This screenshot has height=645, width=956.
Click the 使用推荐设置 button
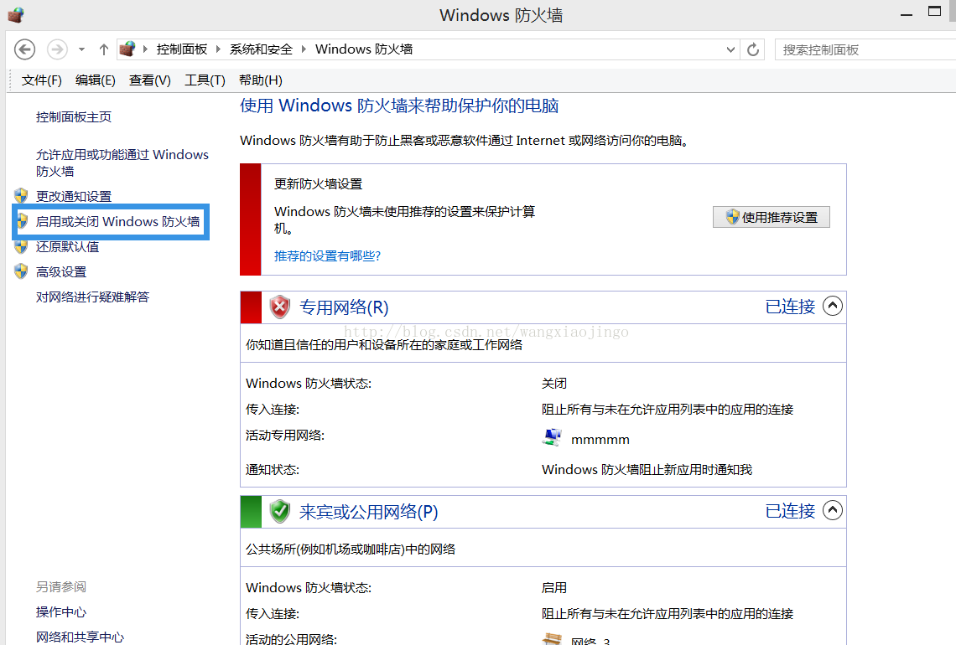pos(772,218)
